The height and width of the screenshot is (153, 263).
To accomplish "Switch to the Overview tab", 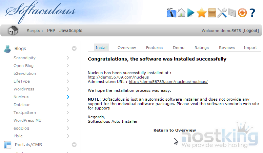I will click(x=127, y=48).
